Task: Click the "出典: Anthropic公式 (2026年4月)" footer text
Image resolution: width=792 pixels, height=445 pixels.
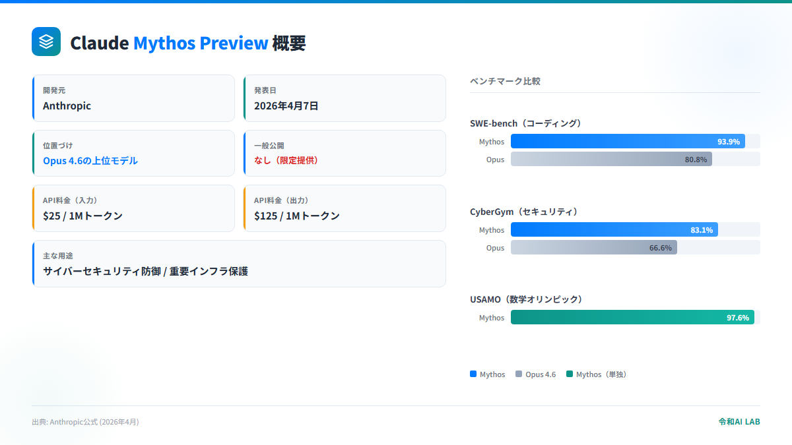Action: tap(85, 422)
